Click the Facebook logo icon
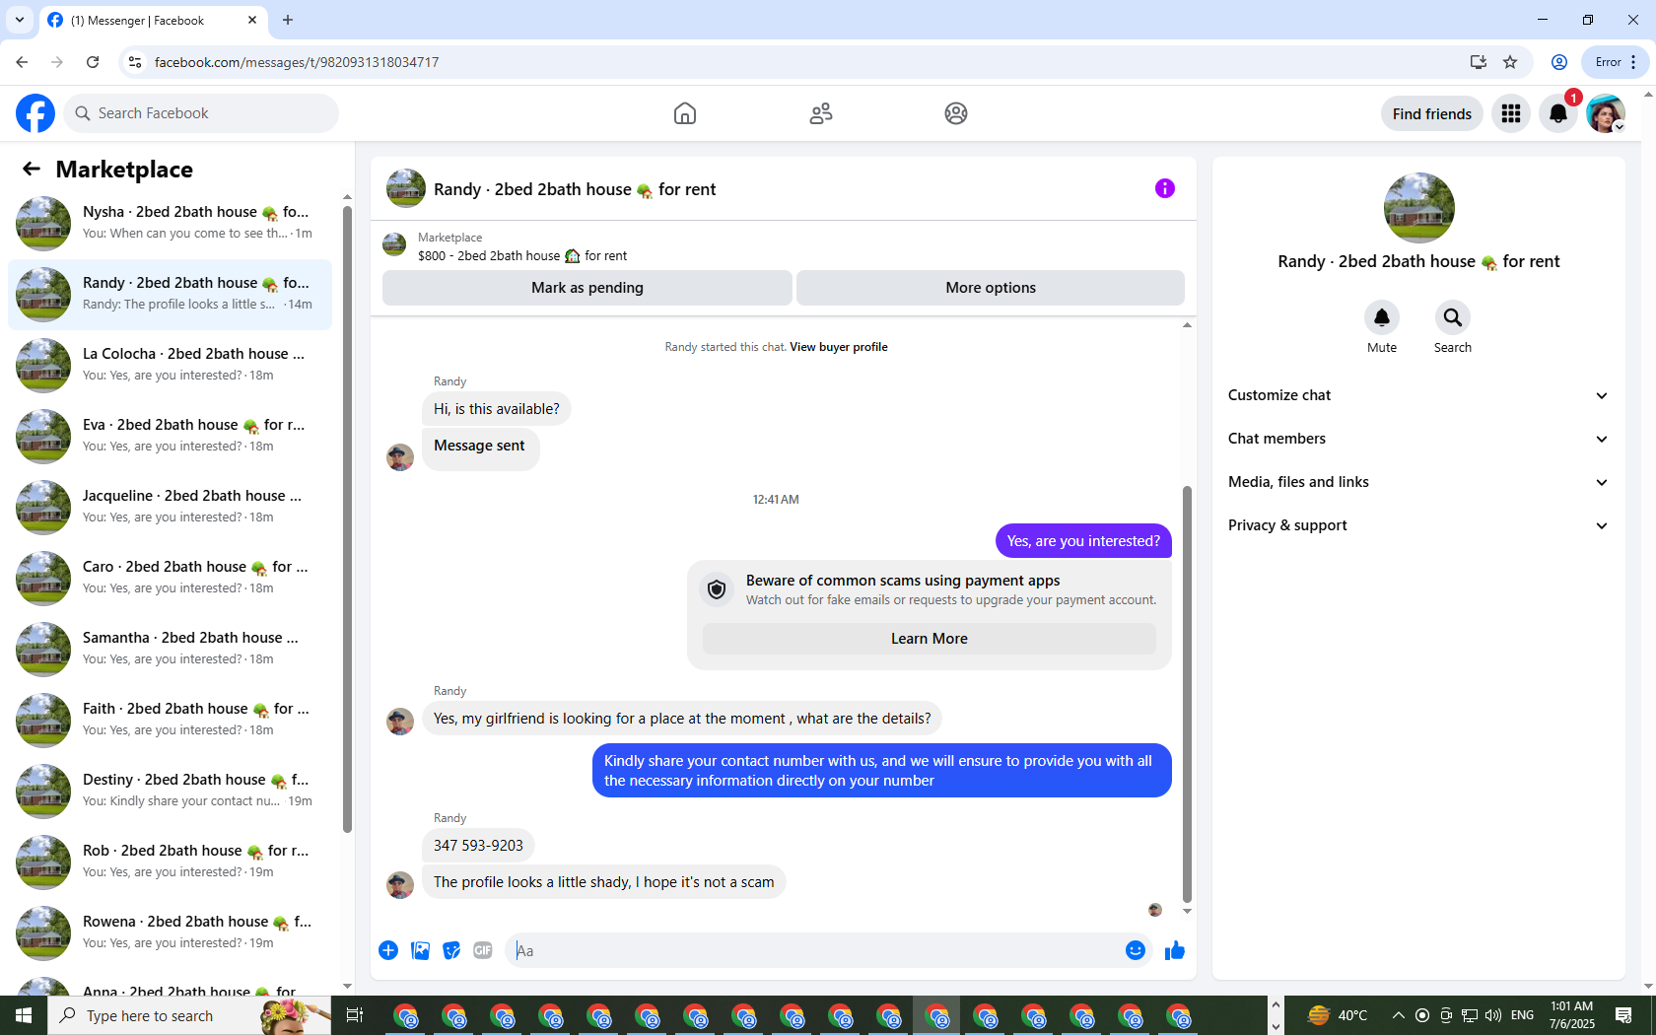 point(35,113)
